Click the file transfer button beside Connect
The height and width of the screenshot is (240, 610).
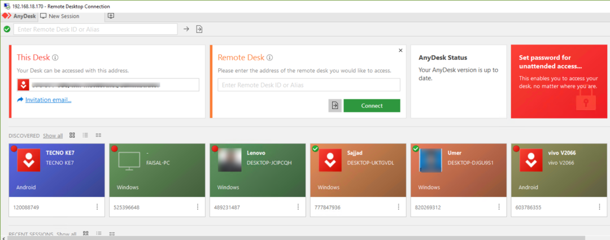click(335, 106)
